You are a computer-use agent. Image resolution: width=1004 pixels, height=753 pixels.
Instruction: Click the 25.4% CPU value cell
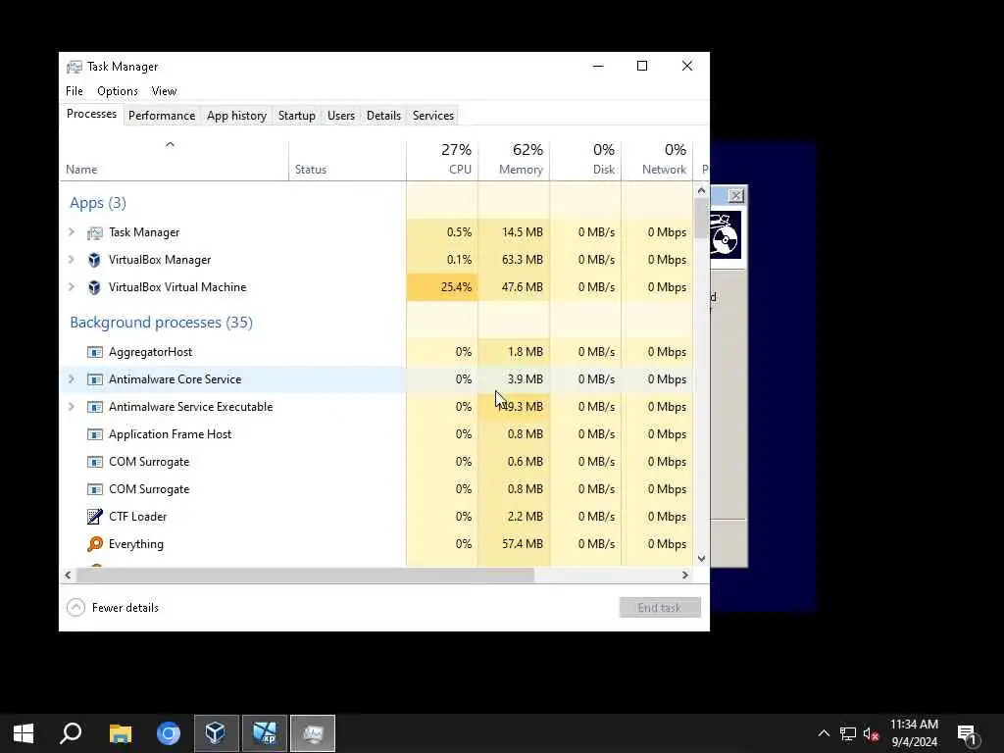click(442, 287)
